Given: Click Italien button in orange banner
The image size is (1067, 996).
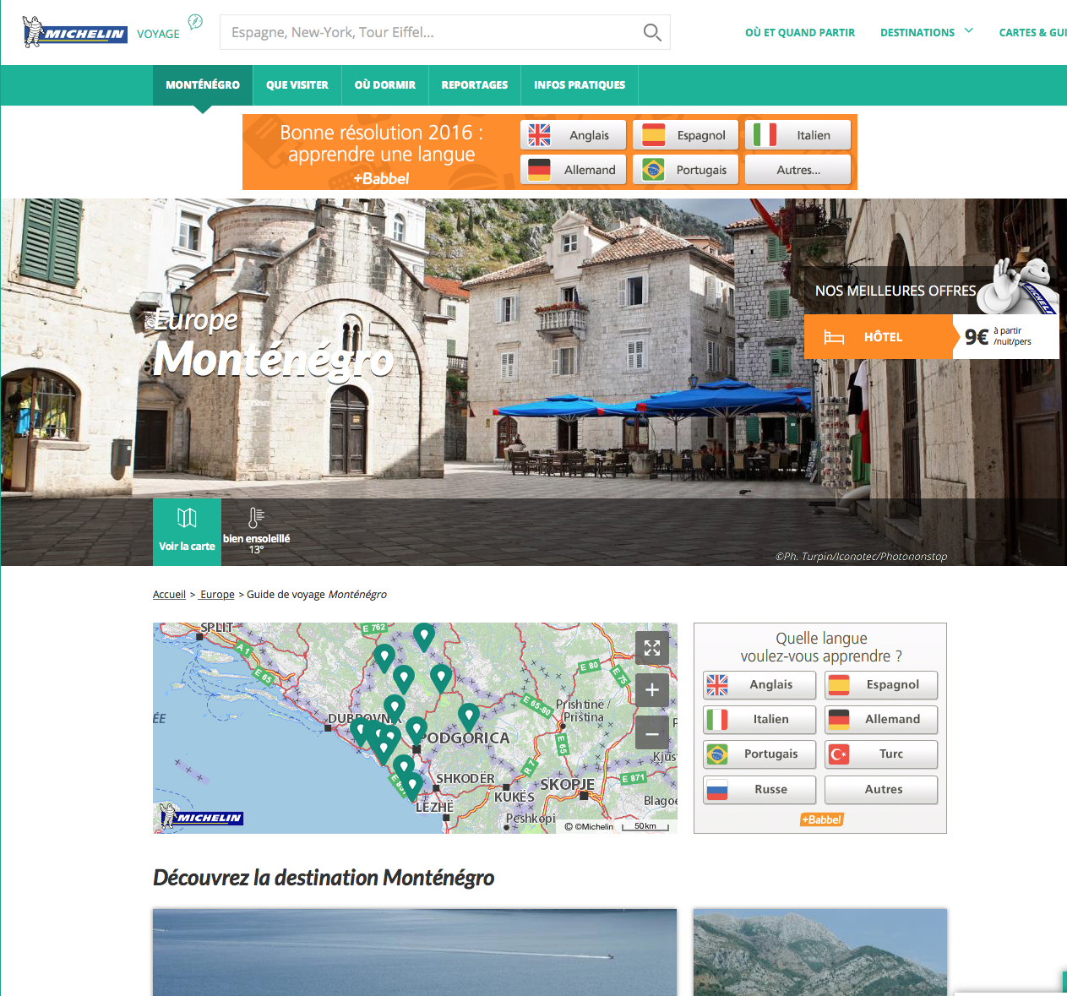Looking at the screenshot, I should tap(798, 135).
